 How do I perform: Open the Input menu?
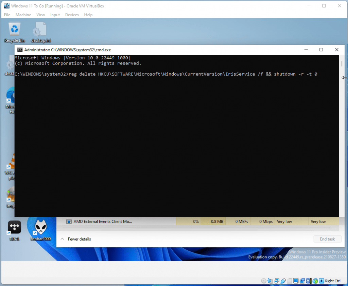tap(55, 15)
